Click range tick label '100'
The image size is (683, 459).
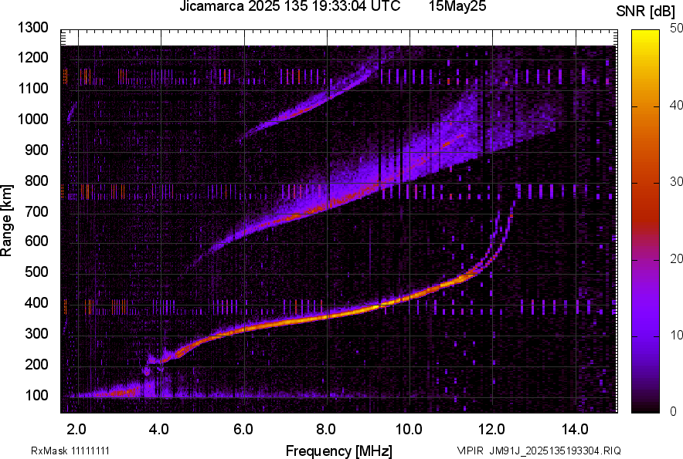click(x=36, y=395)
